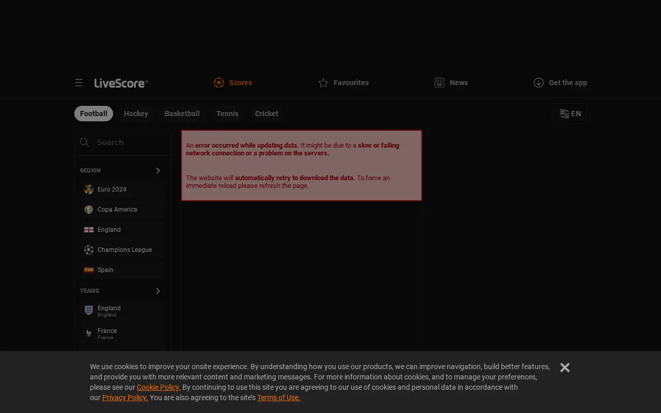Expand the Teams section chevron
Viewport: 661px width, 413px height.
click(158, 291)
